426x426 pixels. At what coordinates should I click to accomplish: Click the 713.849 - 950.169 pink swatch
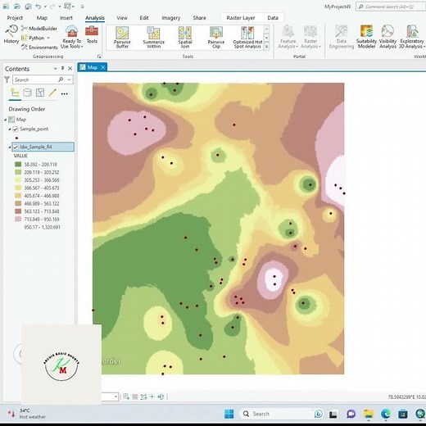click(x=18, y=220)
